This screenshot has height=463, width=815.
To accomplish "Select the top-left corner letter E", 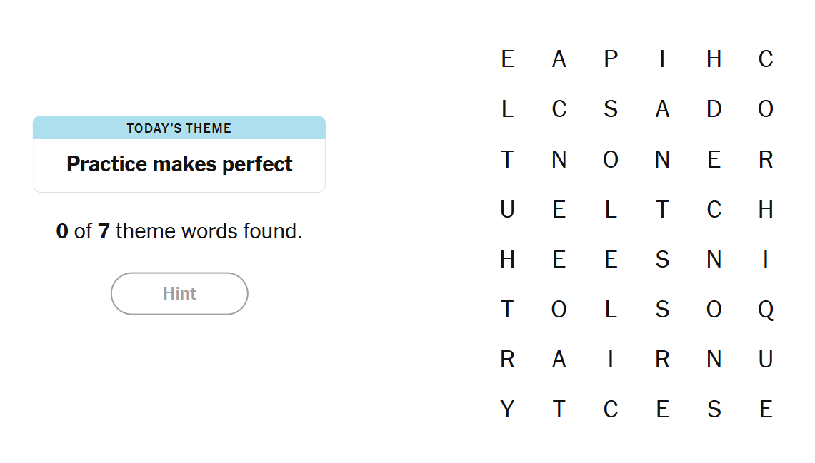I will (507, 58).
